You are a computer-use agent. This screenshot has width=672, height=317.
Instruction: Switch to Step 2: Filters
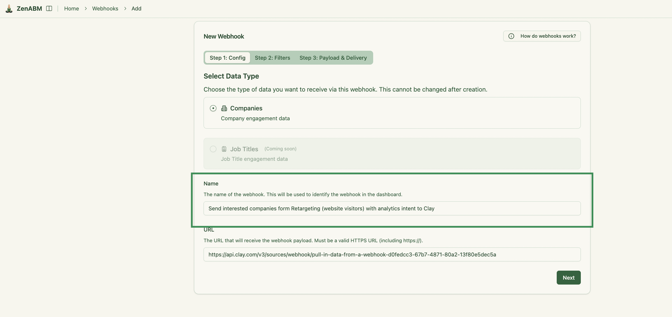[272, 58]
